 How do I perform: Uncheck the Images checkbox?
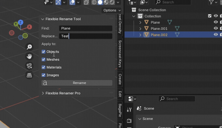tap(43, 75)
